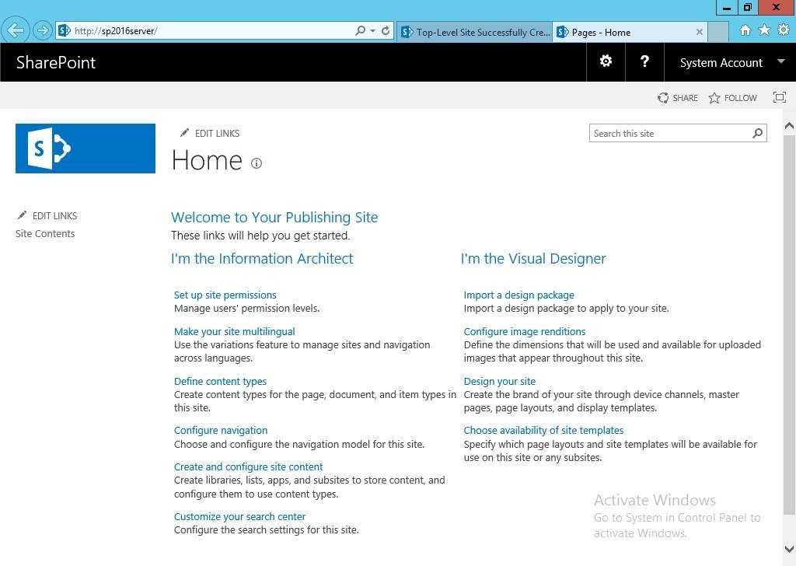Open the Favorites star icon

pyautogui.click(x=764, y=30)
